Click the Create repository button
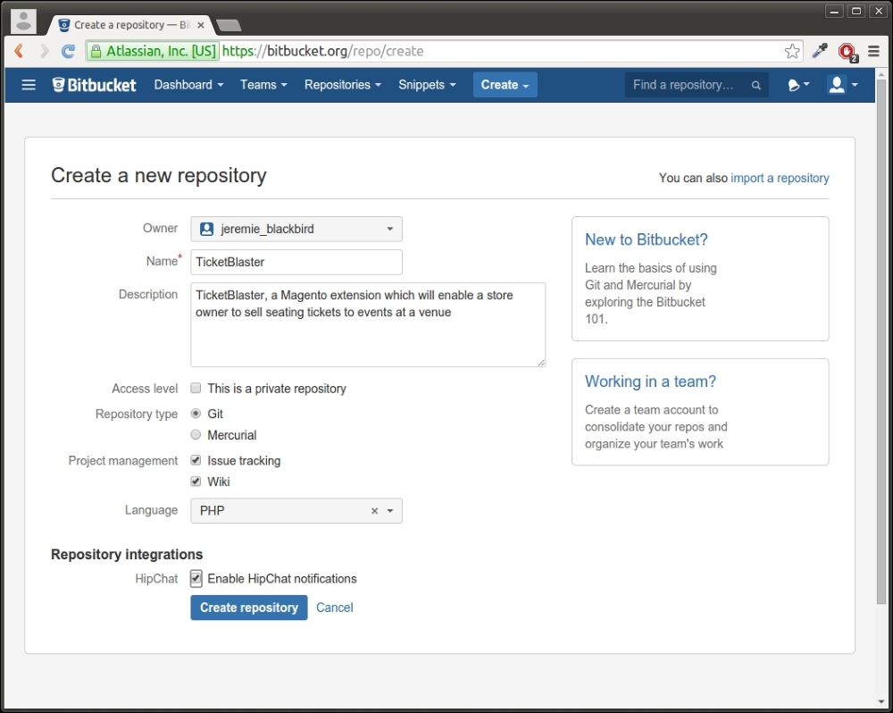 (248, 608)
